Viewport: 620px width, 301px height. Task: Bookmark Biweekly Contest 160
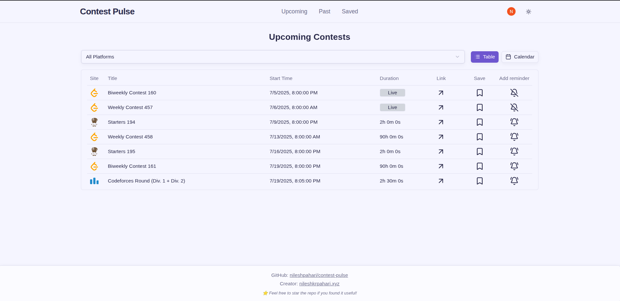pyautogui.click(x=480, y=93)
